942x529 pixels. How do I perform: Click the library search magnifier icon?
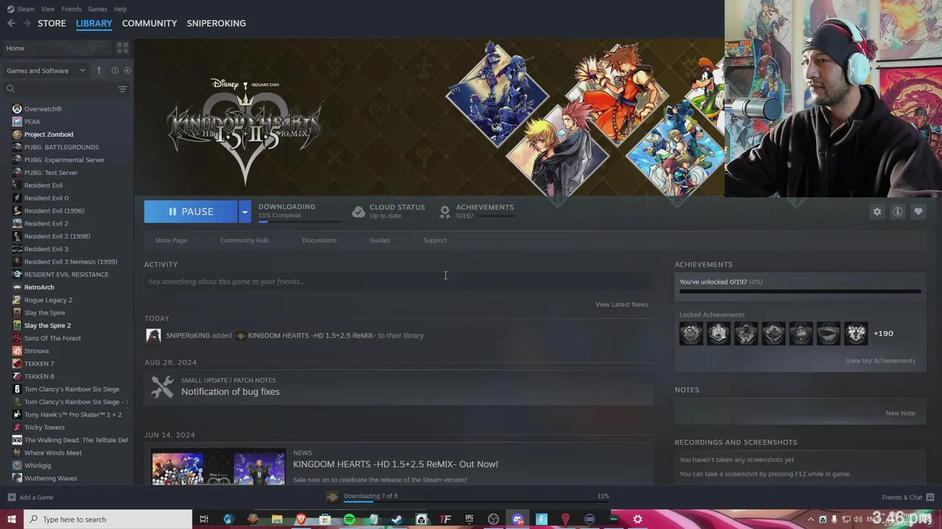[x=10, y=89]
